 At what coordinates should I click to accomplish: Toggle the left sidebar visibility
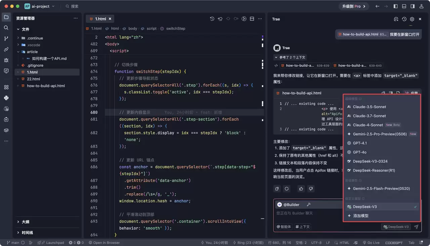point(396,6)
